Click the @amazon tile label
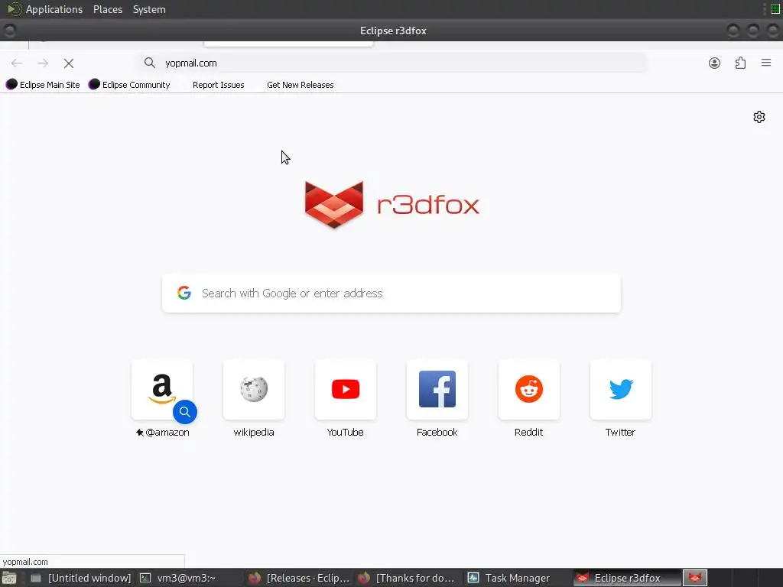This screenshot has height=587, width=783. pos(162,433)
